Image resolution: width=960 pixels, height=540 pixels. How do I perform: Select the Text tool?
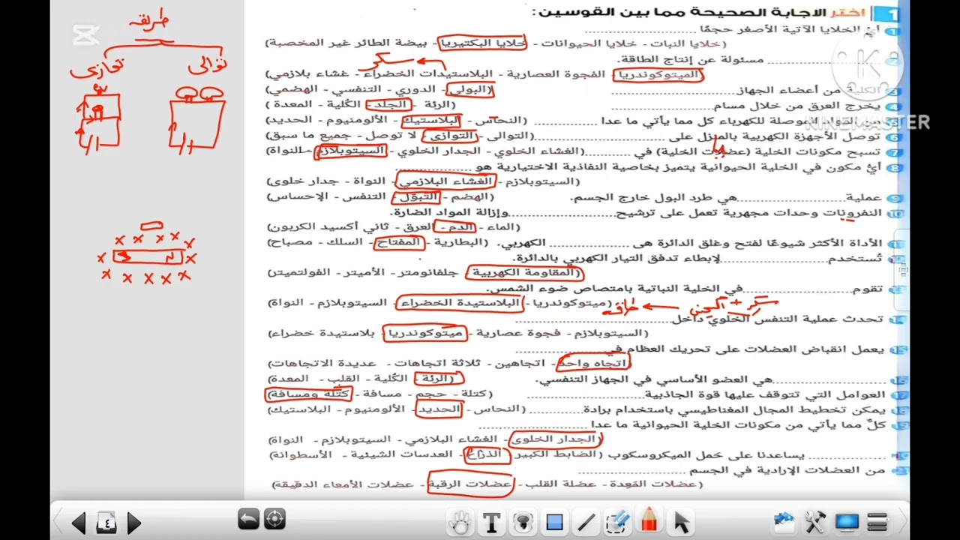pyautogui.click(x=492, y=523)
